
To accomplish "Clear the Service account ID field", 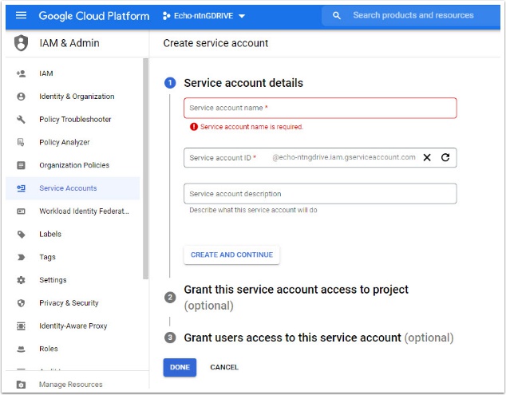I will point(427,158).
